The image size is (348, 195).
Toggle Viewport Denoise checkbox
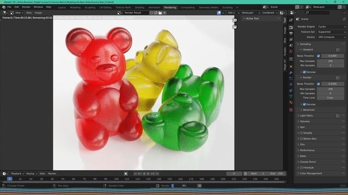pyautogui.click(x=304, y=72)
